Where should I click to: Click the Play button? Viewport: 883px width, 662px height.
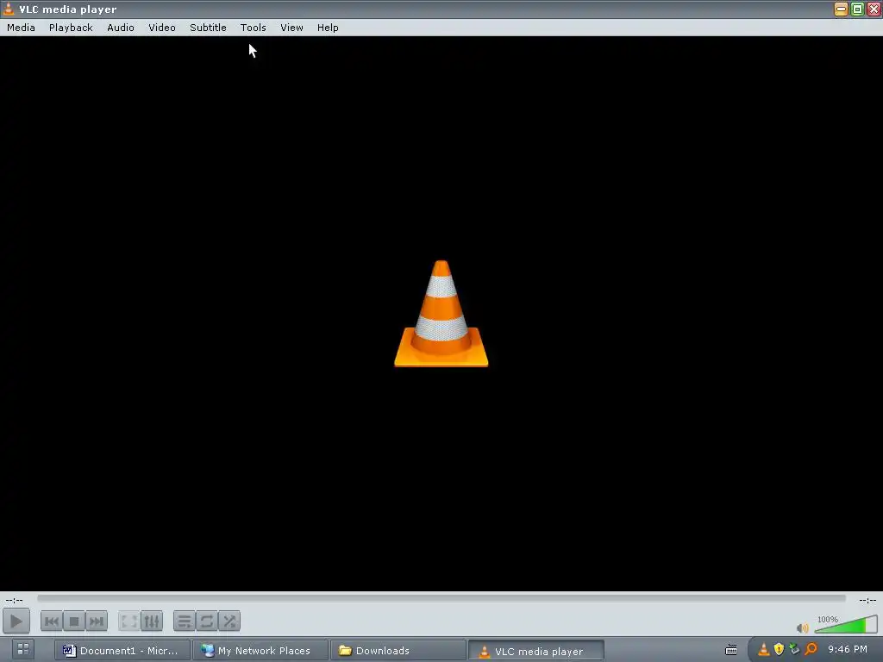tap(16, 621)
